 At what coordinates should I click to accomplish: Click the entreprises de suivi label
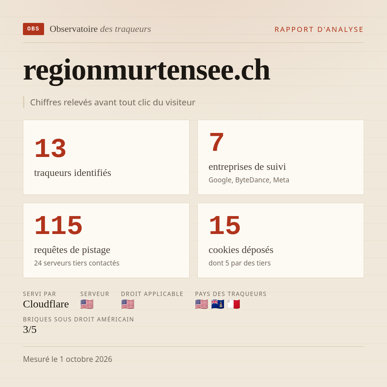click(247, 167)
